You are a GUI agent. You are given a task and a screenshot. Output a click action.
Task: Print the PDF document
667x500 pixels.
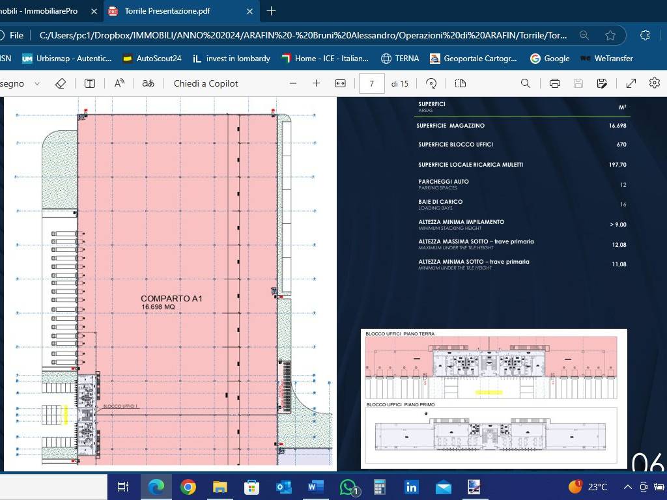(x=555, y=83)
